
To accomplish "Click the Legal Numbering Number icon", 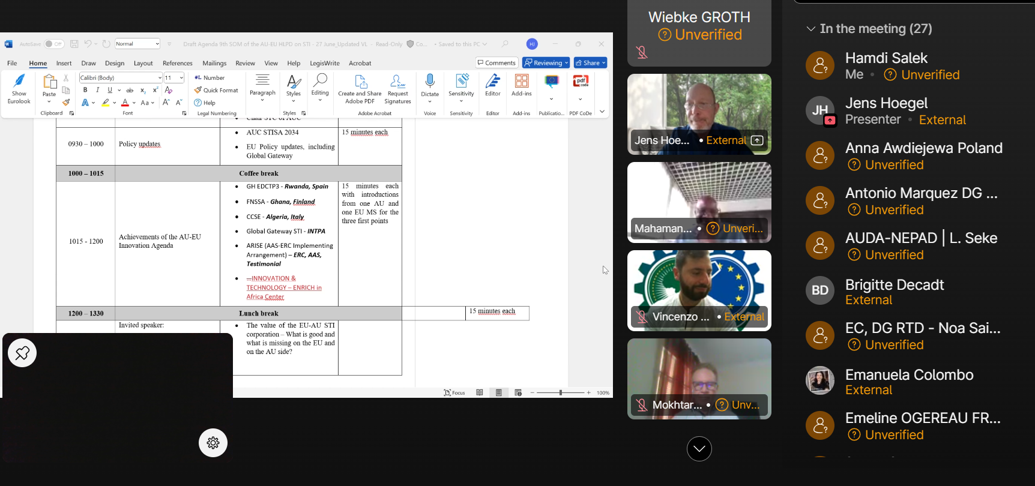I will (x=210, y=77).
